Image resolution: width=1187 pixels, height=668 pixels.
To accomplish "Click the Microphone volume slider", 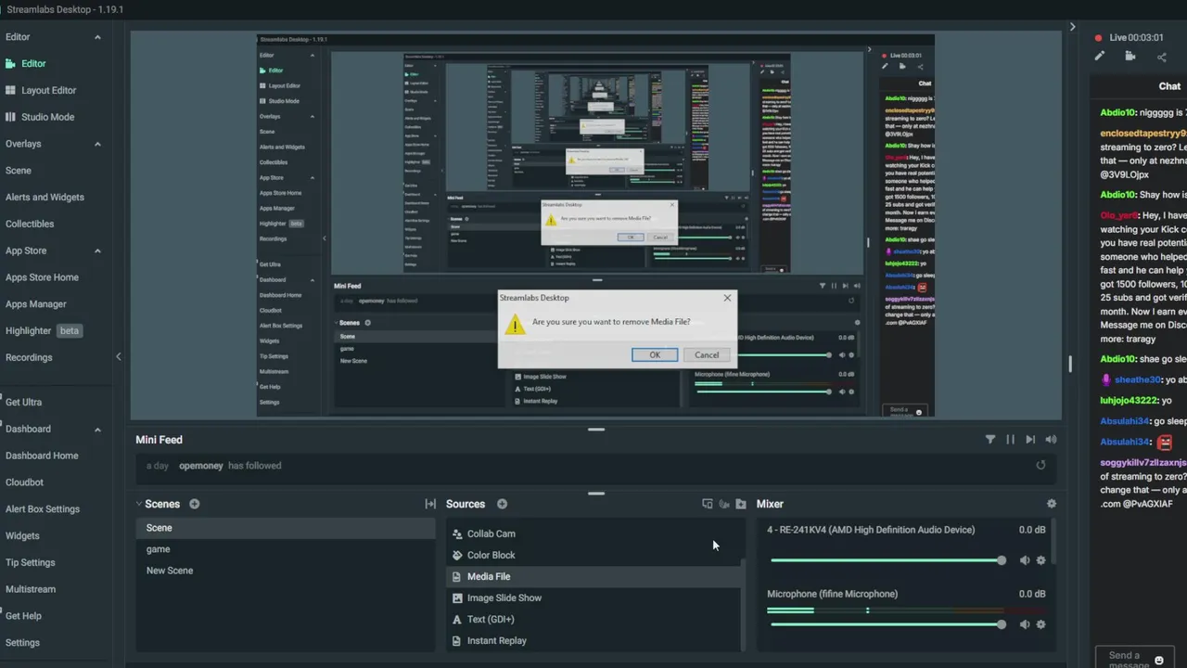I will click(887, 624).
